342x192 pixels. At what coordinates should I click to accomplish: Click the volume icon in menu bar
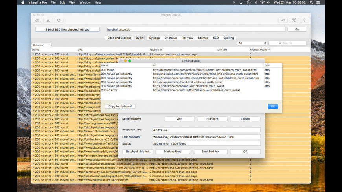pyautogui.click(x=269, y=2)
